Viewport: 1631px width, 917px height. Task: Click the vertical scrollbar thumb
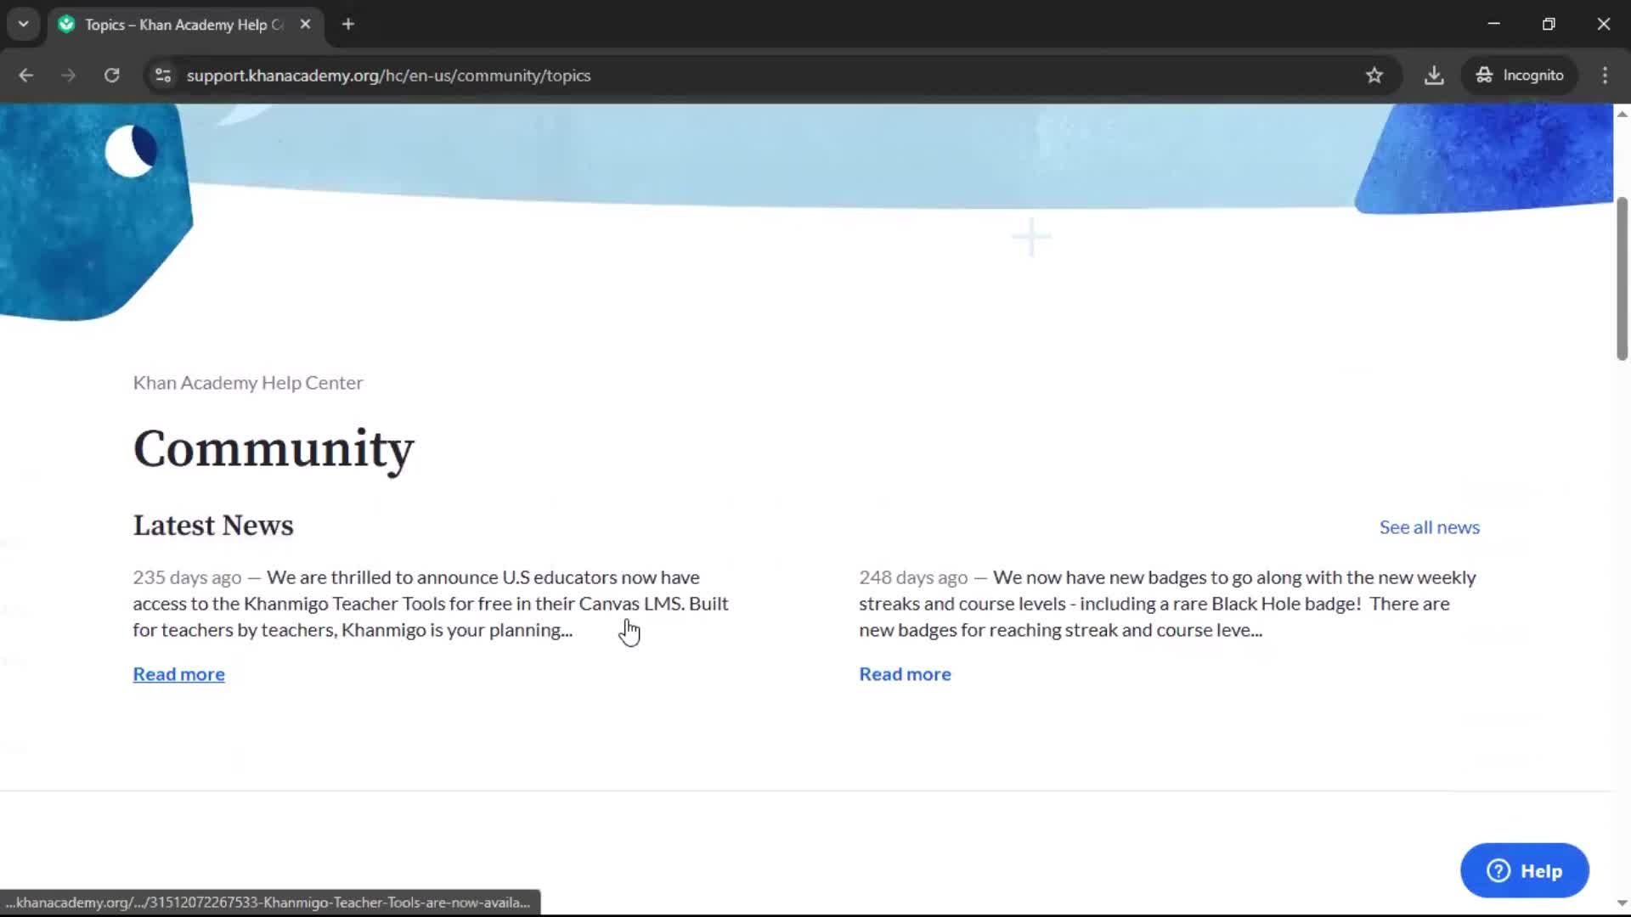coord(1622,278)
